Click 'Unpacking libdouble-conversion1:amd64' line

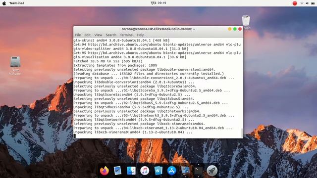(134, 82)
